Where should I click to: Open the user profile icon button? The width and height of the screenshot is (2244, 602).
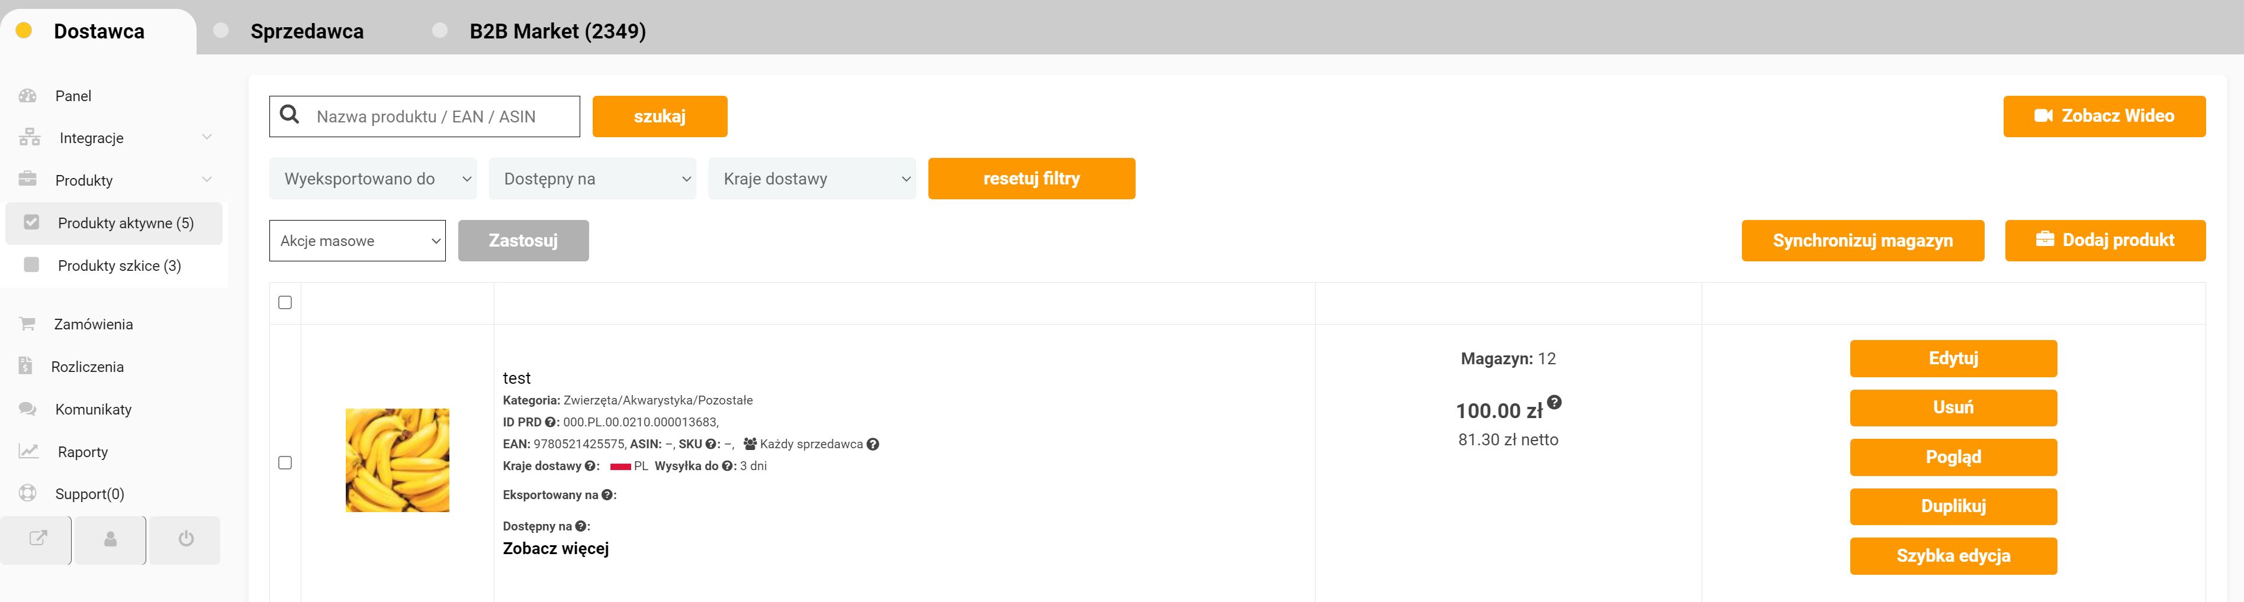(111, 539)
